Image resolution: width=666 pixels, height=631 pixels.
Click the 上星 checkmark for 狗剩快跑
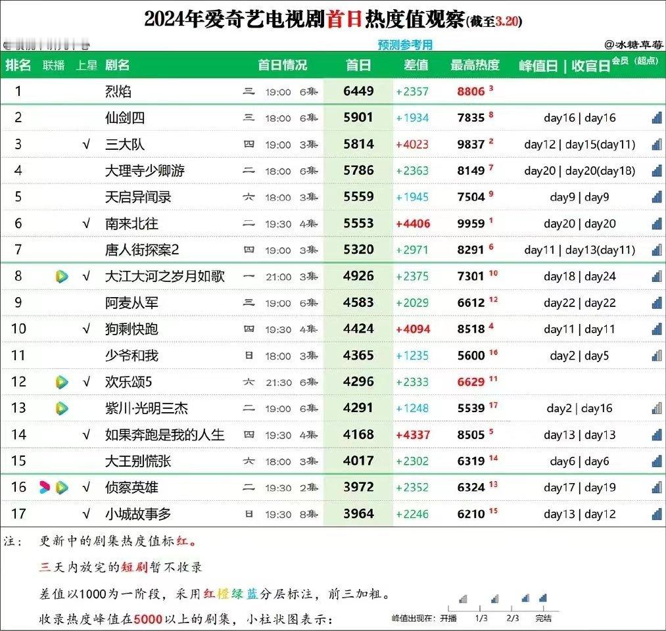86,329
